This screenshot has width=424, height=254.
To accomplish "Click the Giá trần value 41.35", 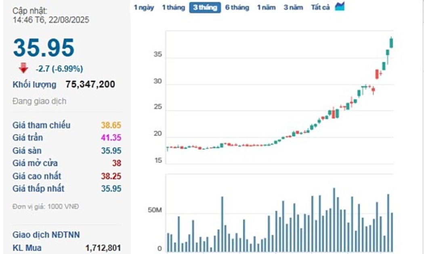I will [x=111, y=138].
